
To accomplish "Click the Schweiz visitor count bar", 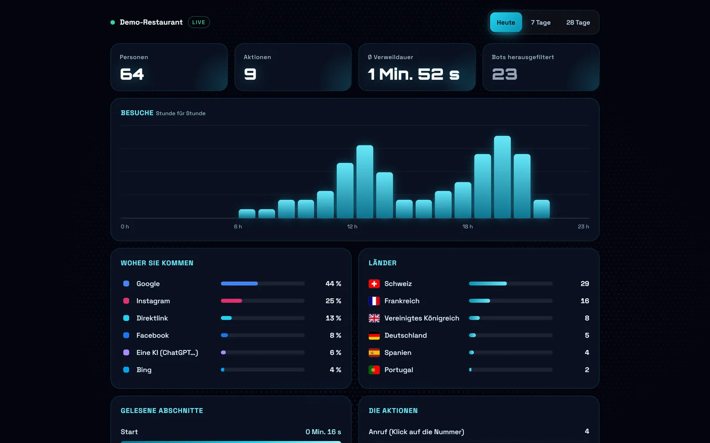I will coord(511,284).
